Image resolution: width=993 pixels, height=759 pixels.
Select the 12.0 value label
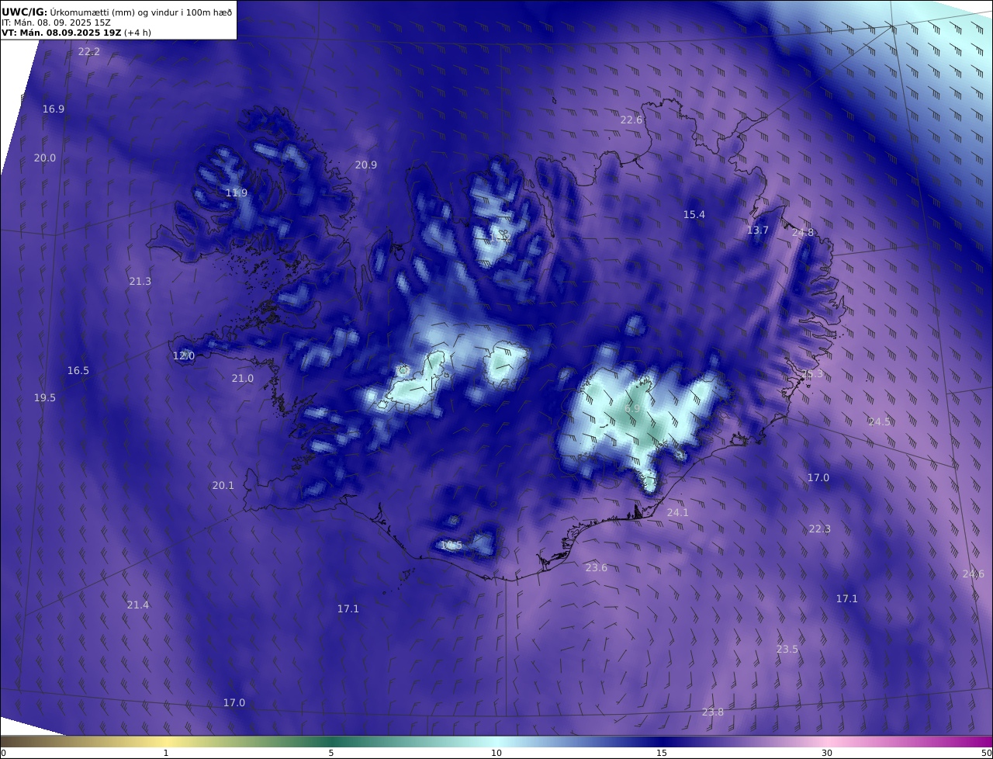[184, 356]
